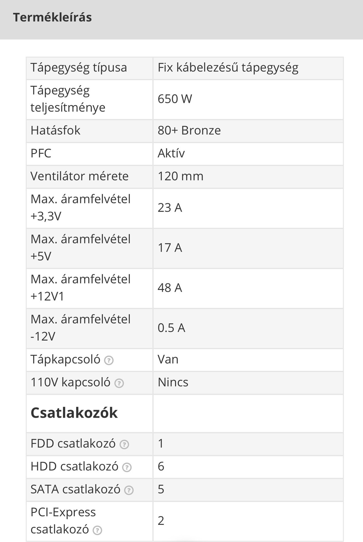
Task: Click the FDD csatlakozó question mark icon
Action: (x=124, y=445)
